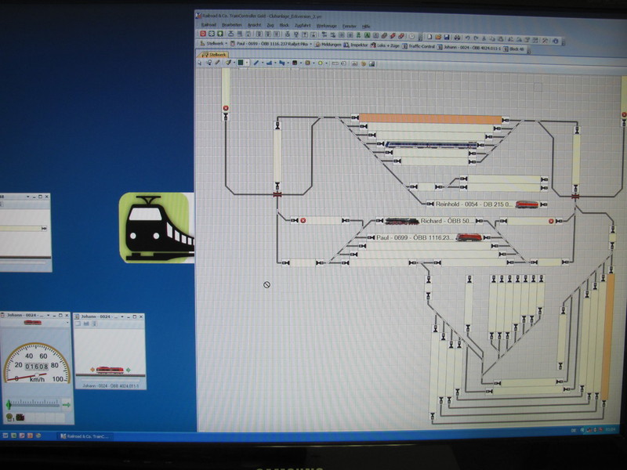Toggle the locomotive light function button
This screenshot has height=470, width=627.
[9, 417]
